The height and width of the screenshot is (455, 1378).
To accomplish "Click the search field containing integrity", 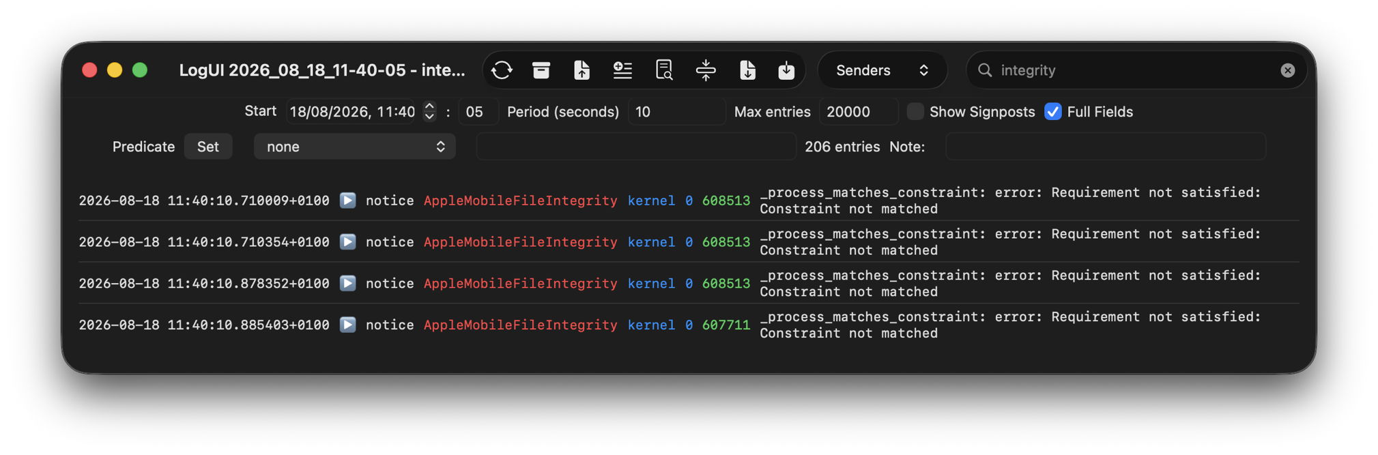I will [x=1136, y=70].
